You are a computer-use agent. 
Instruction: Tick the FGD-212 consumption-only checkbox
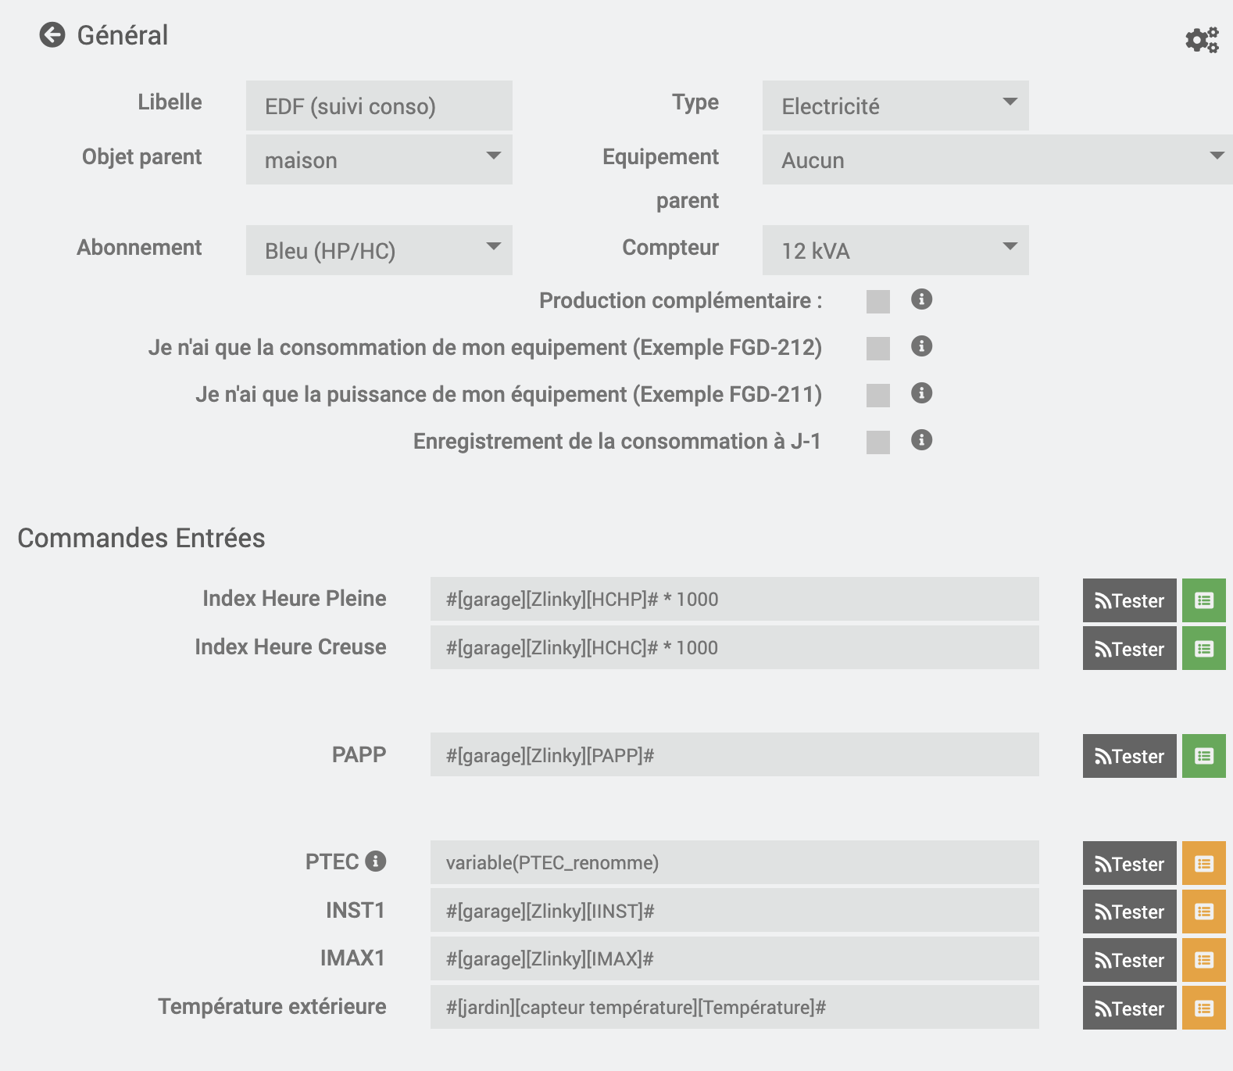click(877, 349)
